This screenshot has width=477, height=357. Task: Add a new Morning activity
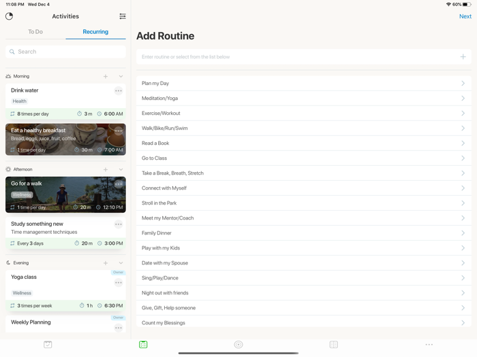pyautogui.click(x=106, y=76)
